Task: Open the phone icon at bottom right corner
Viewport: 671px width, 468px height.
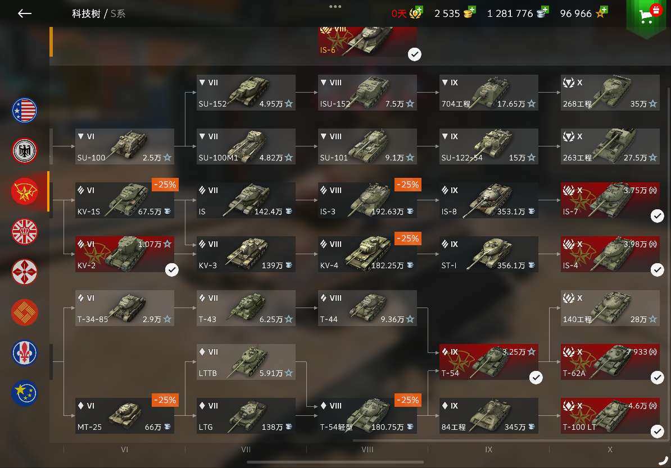Action: coord(663,460)
